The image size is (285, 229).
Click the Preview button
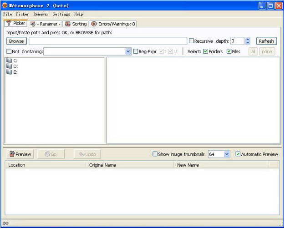click(x=20, y=154)
